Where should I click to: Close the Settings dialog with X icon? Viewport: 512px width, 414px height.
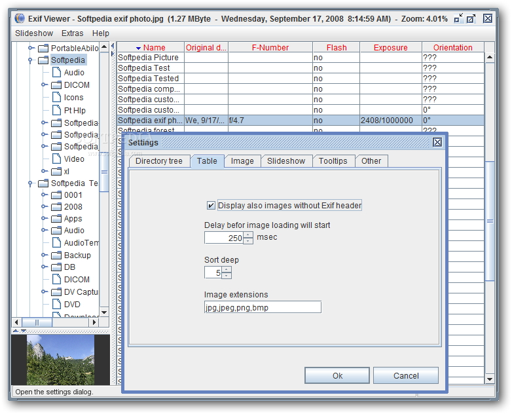pyautogui.click(x=437, y=142)
